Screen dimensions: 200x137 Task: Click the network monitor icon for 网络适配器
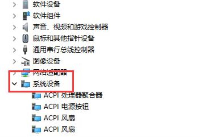26,73
